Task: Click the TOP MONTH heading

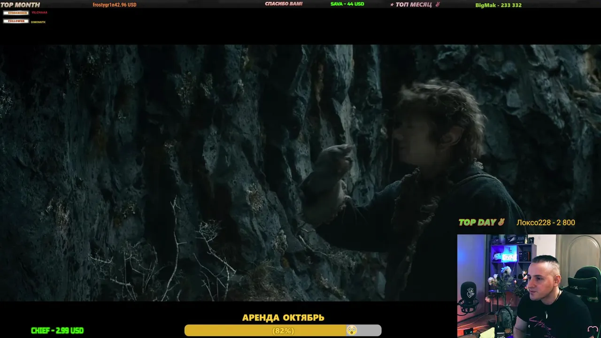Action: pos(20,5)
